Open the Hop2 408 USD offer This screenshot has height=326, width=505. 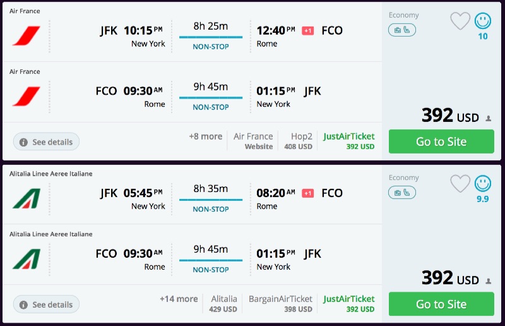pos(301,141)
